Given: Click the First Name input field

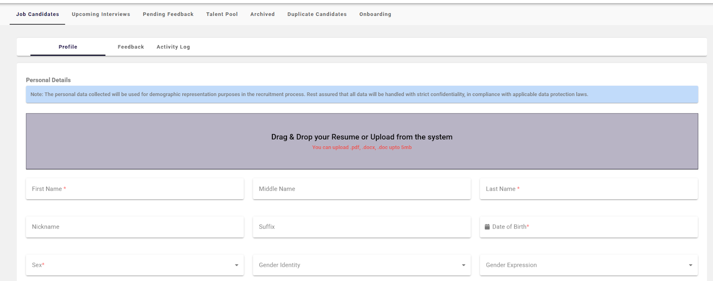Looking at the screenshot, I should pos(135,189).
